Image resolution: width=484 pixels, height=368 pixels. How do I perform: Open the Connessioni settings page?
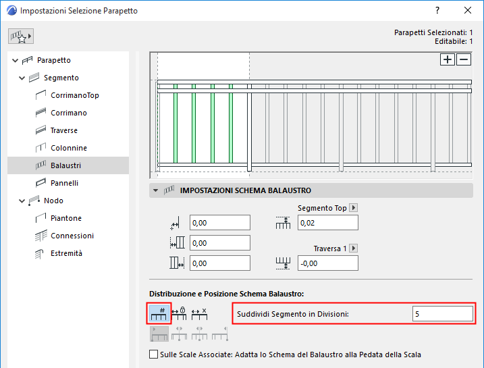(72, 236)
